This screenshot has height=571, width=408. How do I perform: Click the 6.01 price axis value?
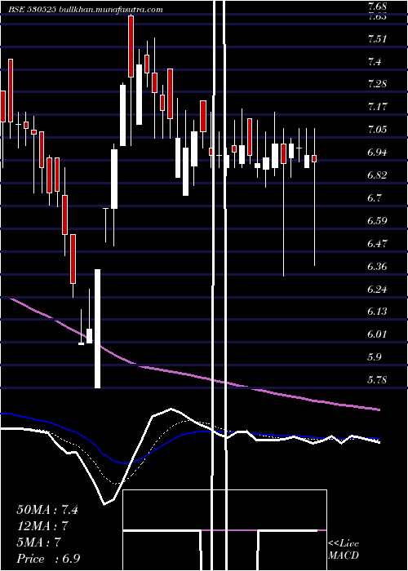(377, 334)
